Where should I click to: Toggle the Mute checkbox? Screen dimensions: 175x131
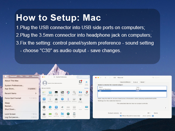coord(153,113)
